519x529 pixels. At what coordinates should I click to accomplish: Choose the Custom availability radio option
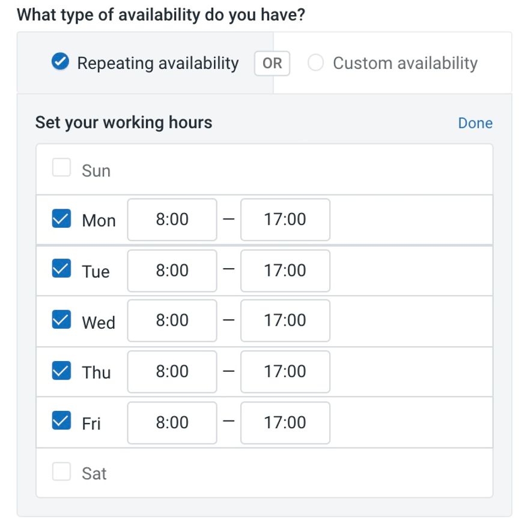click(x=315, y=63)
